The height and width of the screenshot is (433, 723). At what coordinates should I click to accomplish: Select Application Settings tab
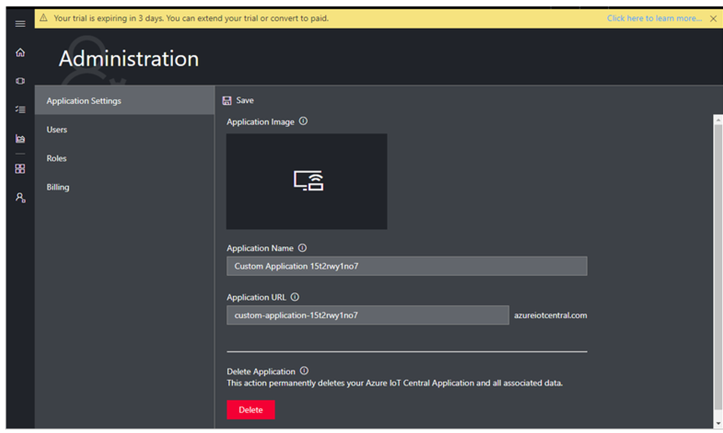coord(125,101)
